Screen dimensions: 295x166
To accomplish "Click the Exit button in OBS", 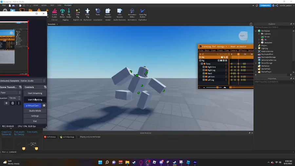I will coord(35,121).
